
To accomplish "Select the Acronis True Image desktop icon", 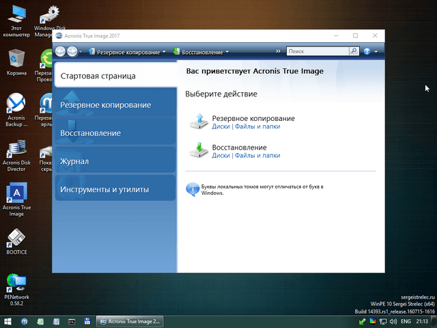I will click(x=16, y=193).
